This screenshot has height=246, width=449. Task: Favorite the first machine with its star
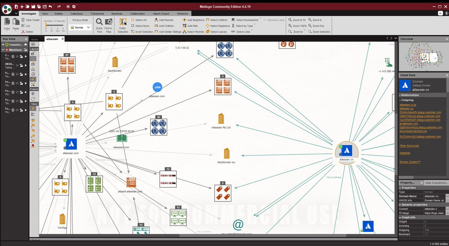tap(17, 56)
